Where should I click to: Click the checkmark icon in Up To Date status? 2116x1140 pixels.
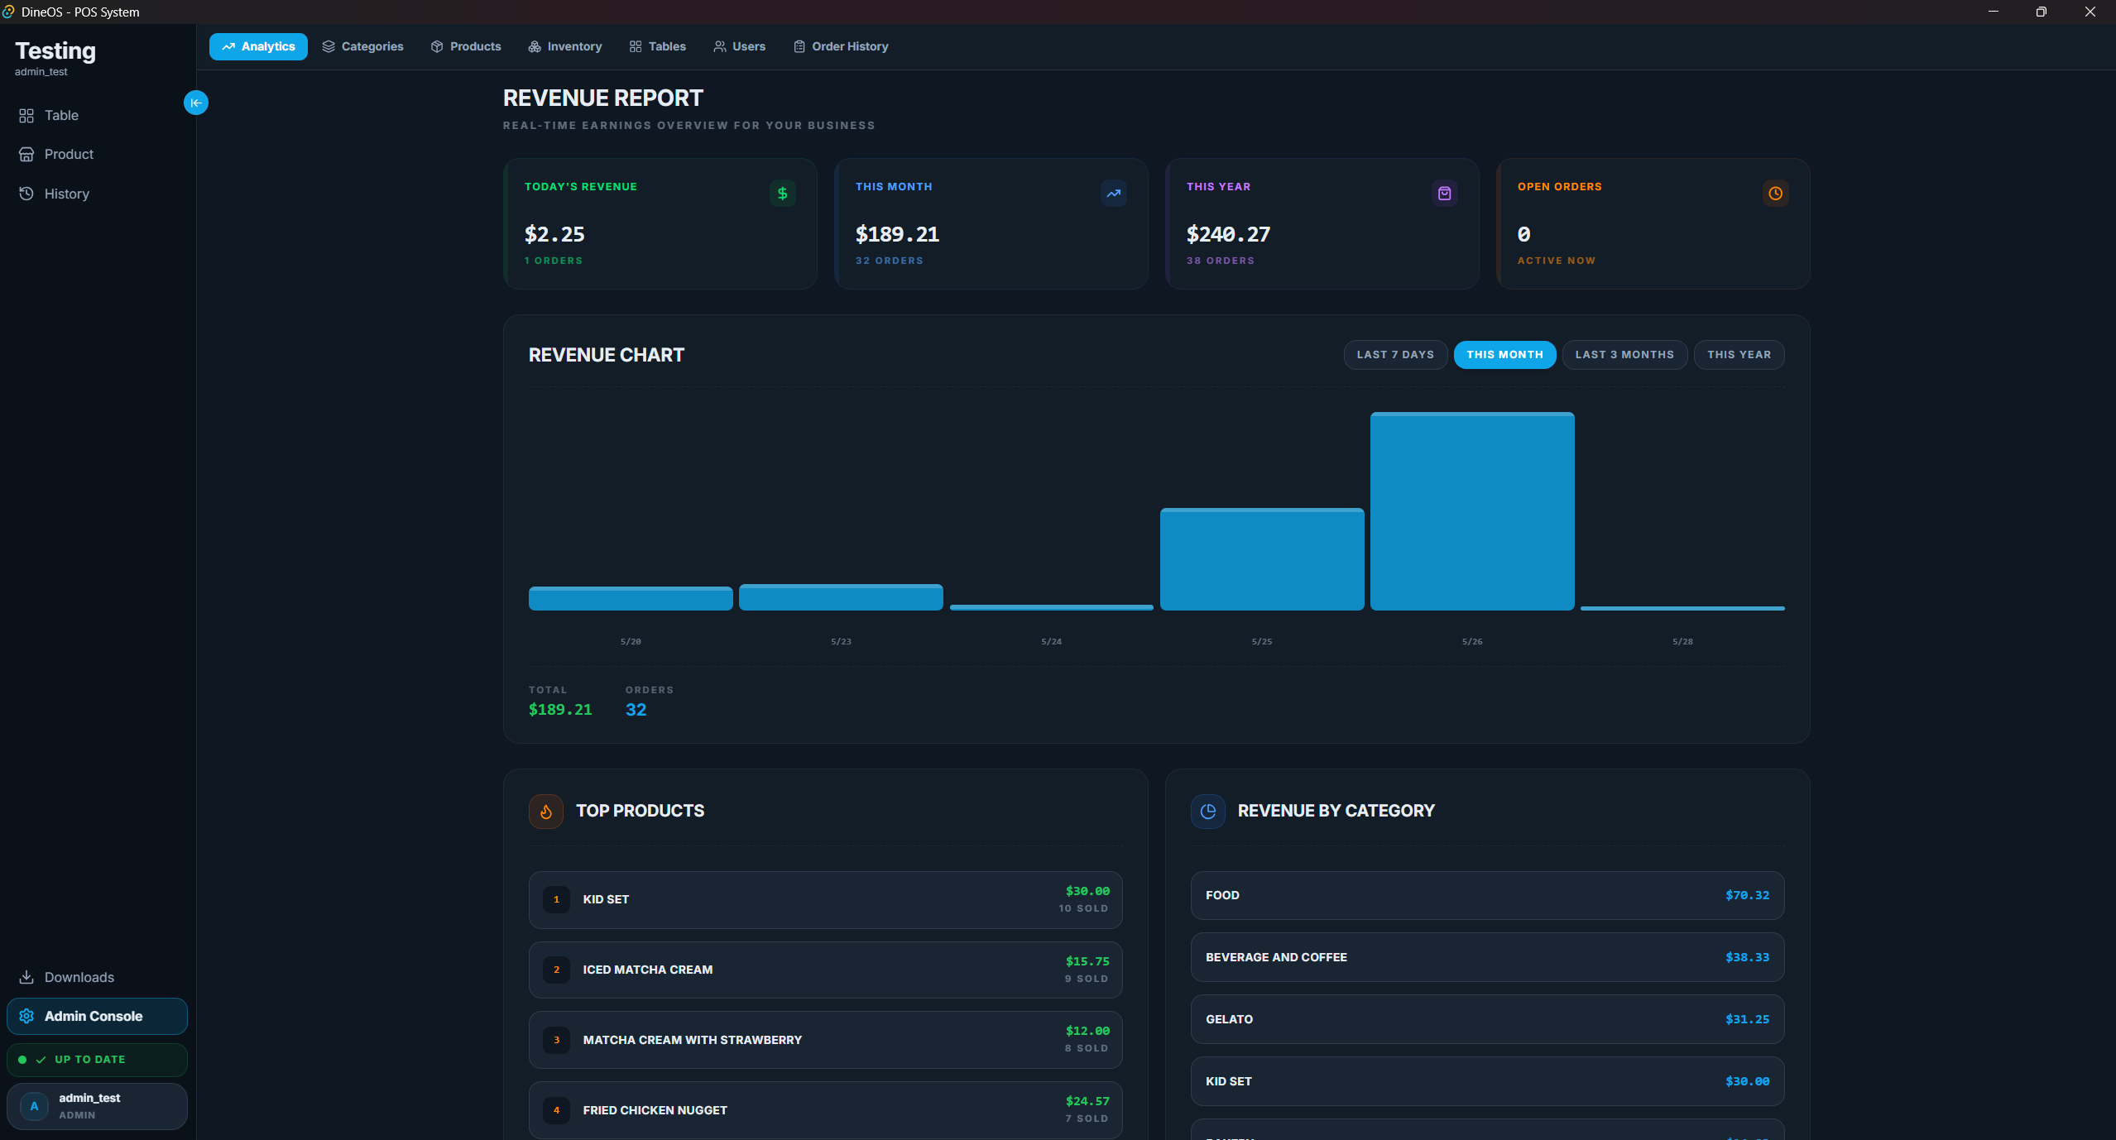(x=41, y=1060)
